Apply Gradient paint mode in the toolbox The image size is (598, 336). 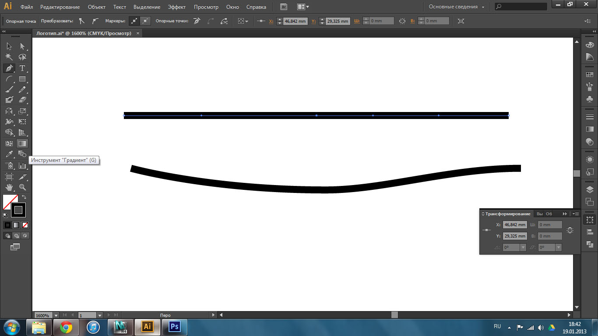pos(16,225)
